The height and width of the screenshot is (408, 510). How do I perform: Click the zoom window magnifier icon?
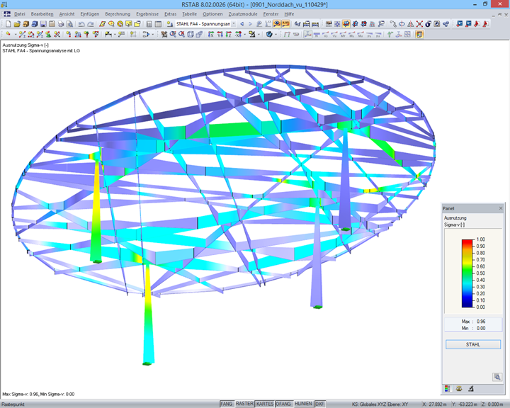[x=173, y=34]
